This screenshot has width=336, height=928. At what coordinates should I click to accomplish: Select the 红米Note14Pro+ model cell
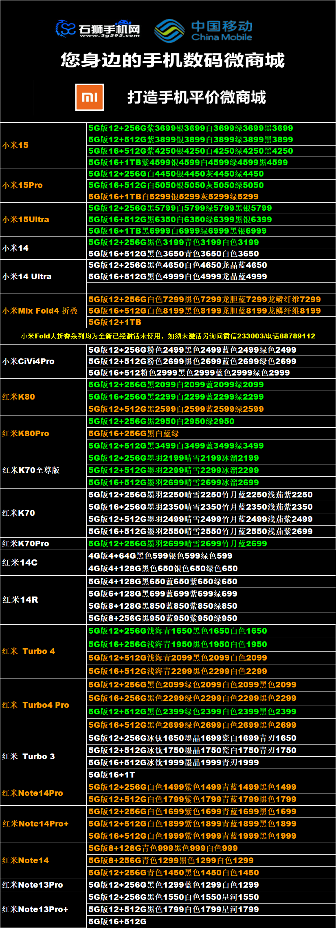pyautogui.click(x=43, y=824)
